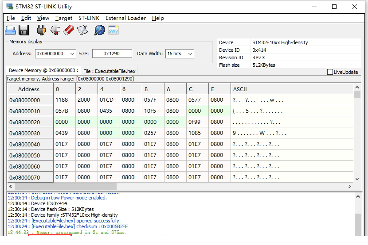This screenshot has height=245, width=368.
Task: Click the cell with value 0F99
Action: [x=198, y=122]
